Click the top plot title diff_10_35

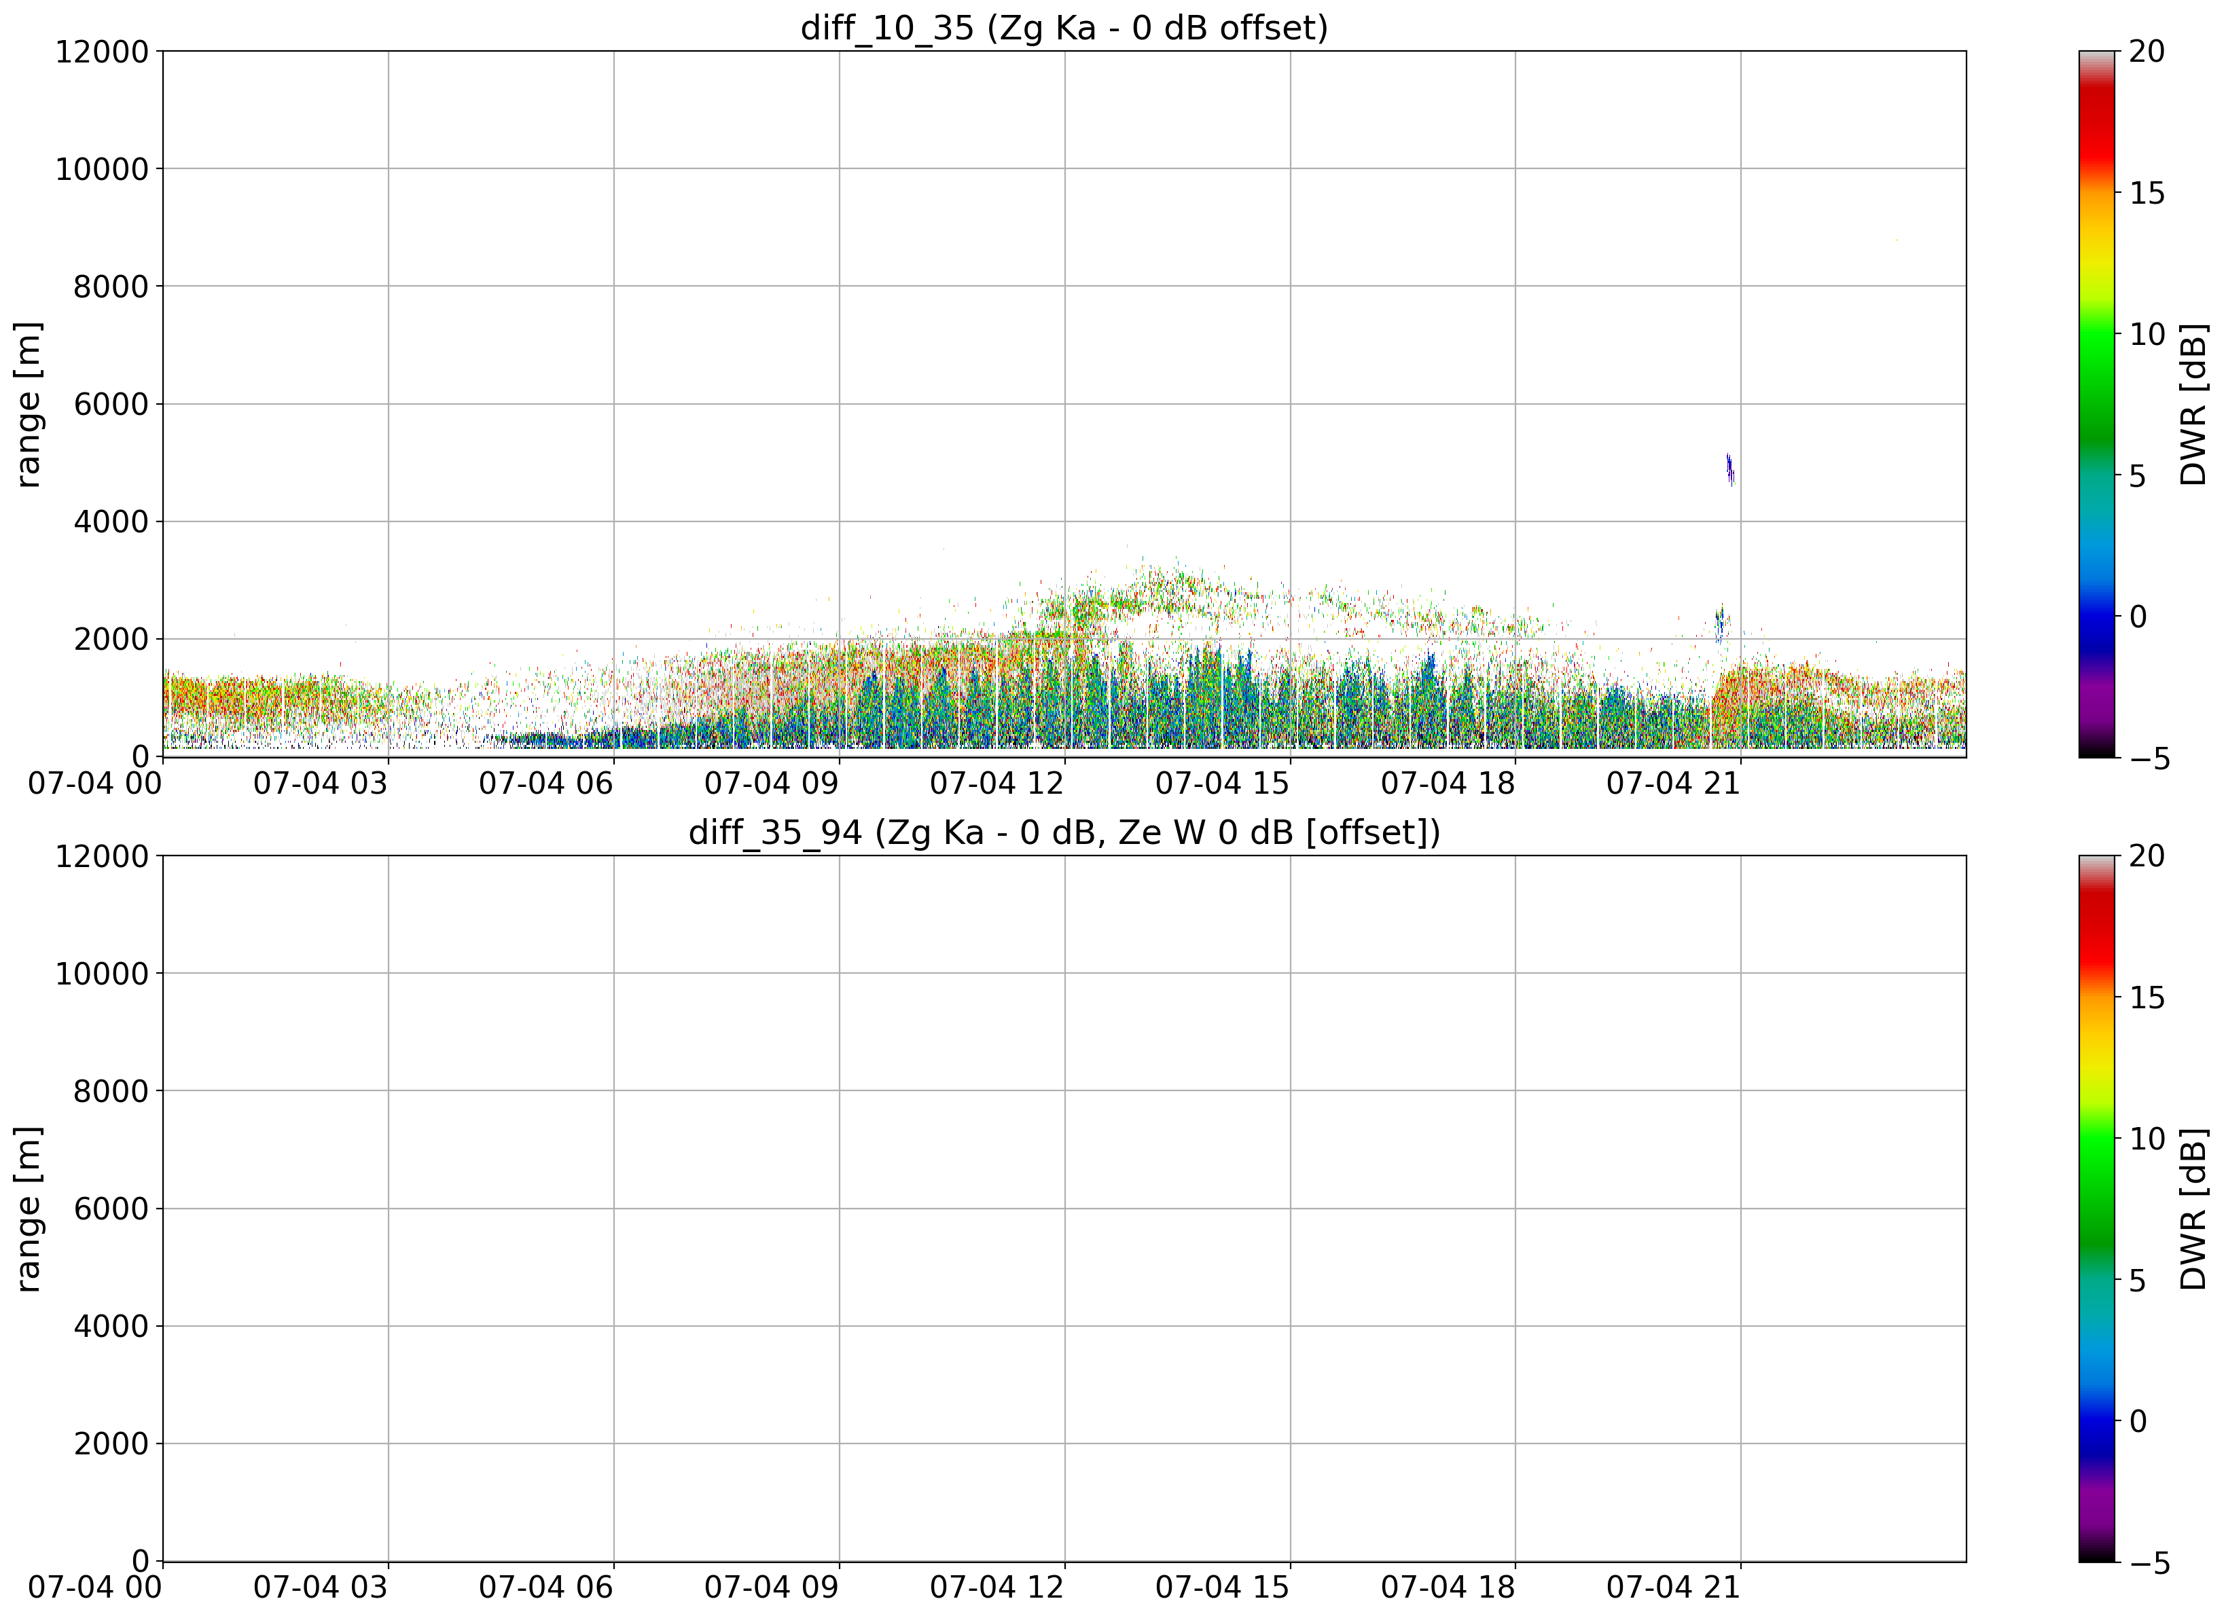point(1064,27)
